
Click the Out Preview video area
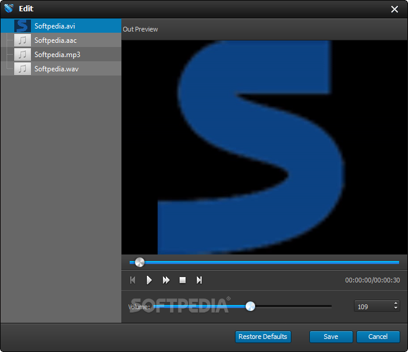[264, 147]
